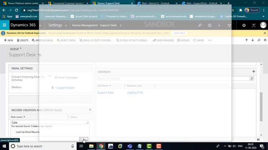268x150 pixels.
Task: Open the Support Desk member link
Action: (x=106, y=92)
